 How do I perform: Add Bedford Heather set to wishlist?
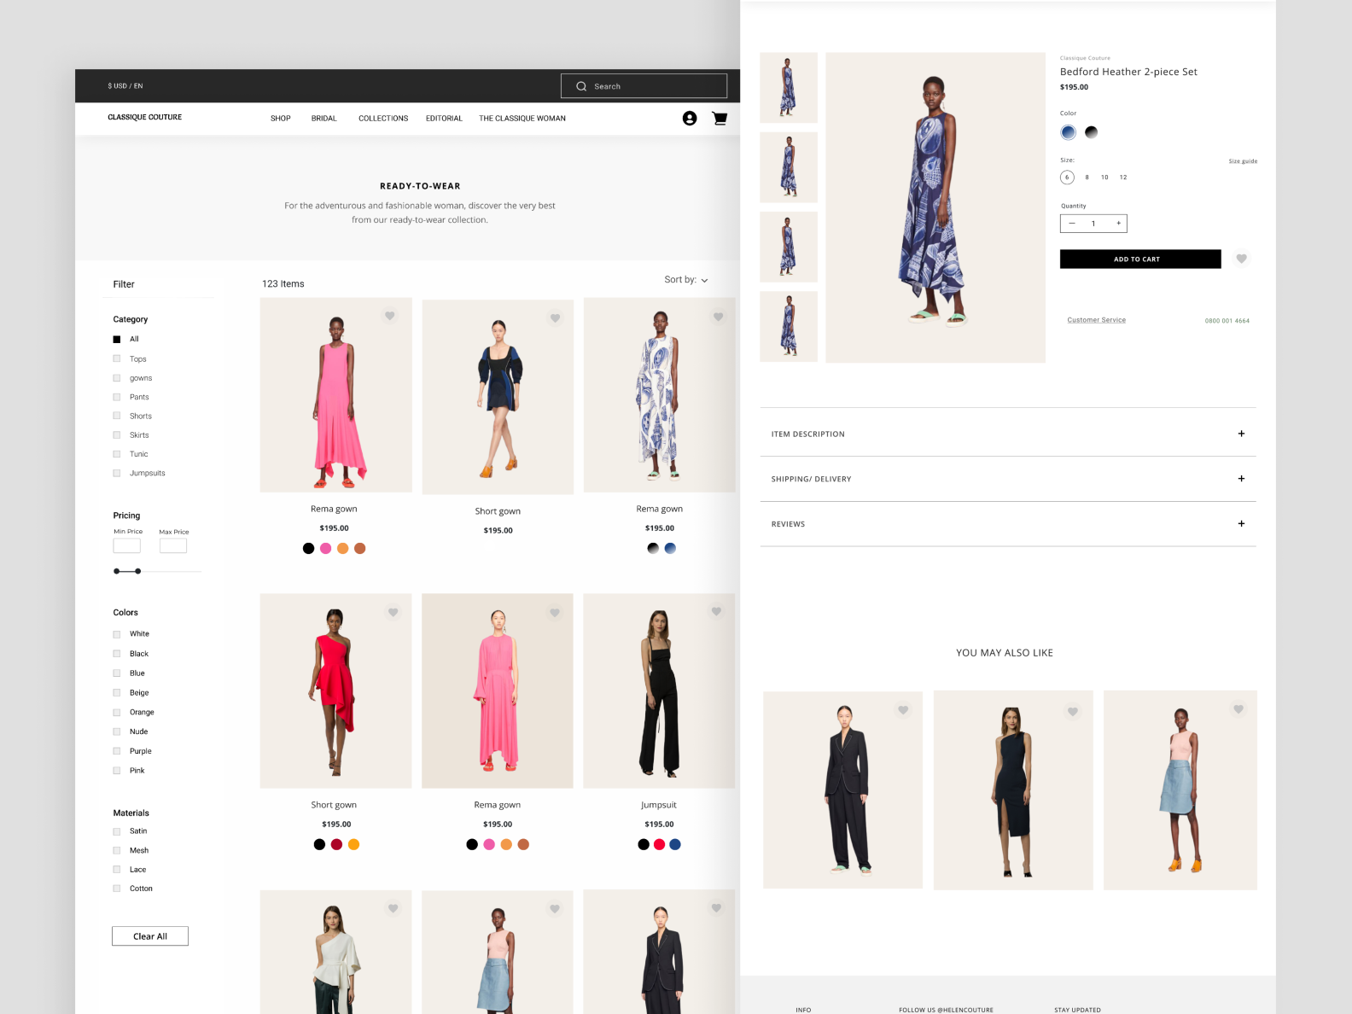pos(1242,259)
